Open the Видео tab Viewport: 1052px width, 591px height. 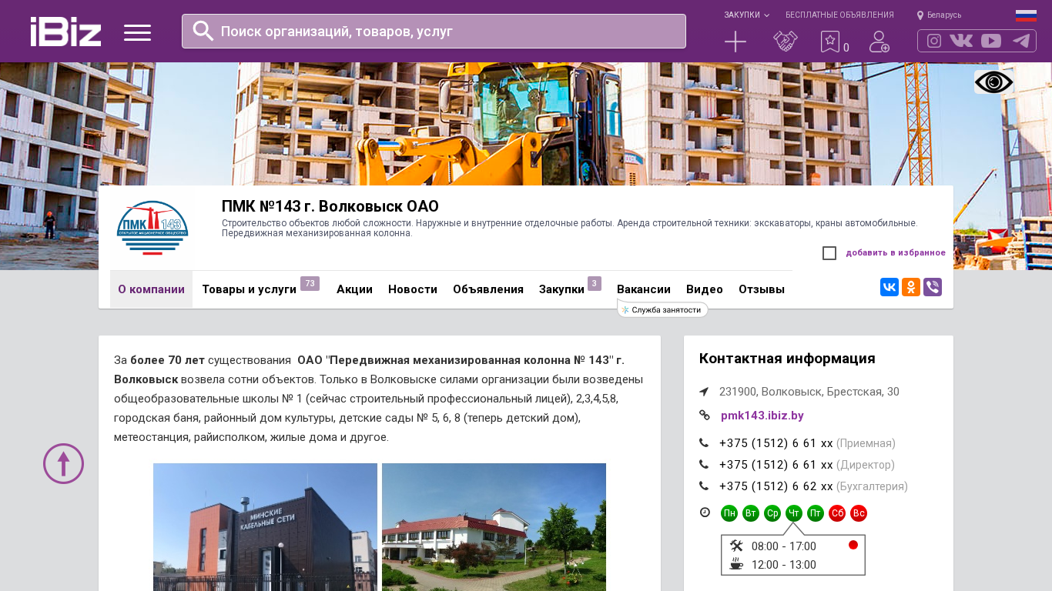(x=705, y=289)
